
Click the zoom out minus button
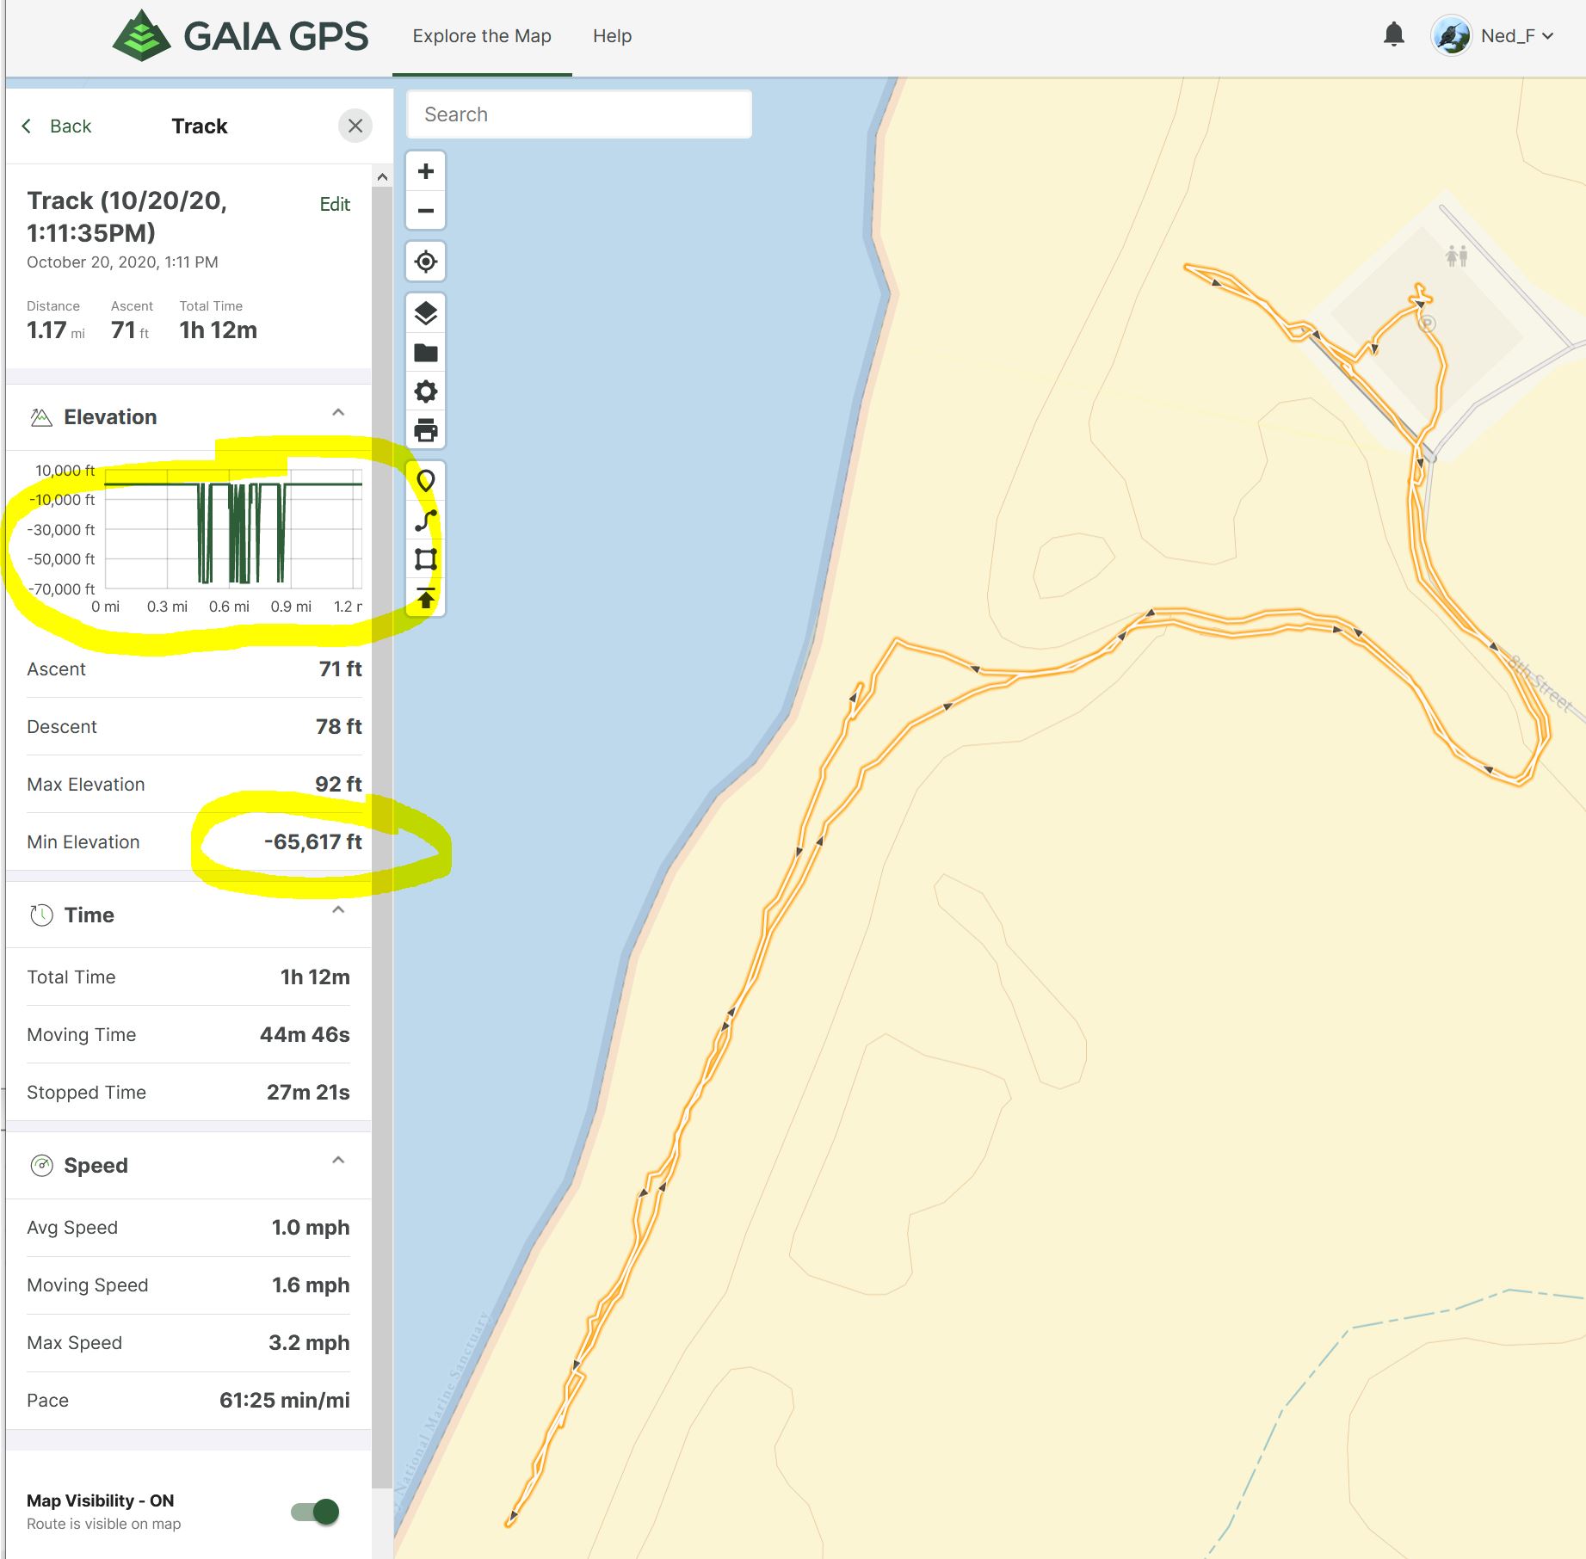click(425, 211)
